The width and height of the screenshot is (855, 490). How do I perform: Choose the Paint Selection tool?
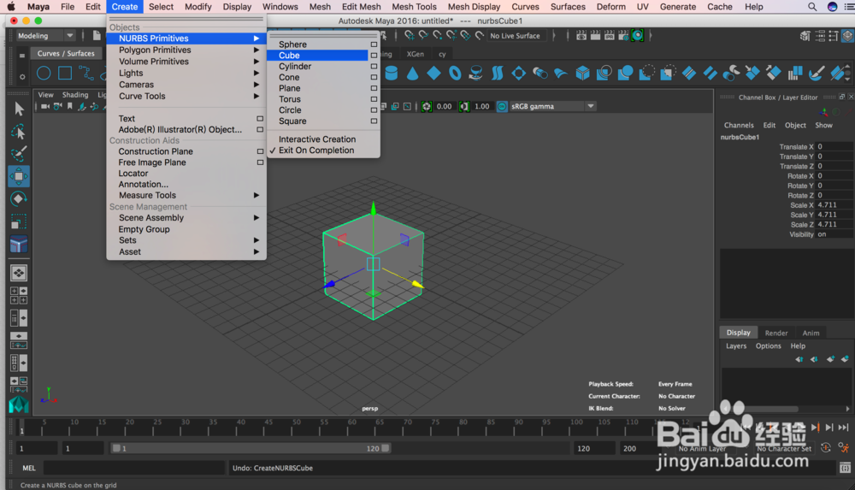tap(19, 154)
